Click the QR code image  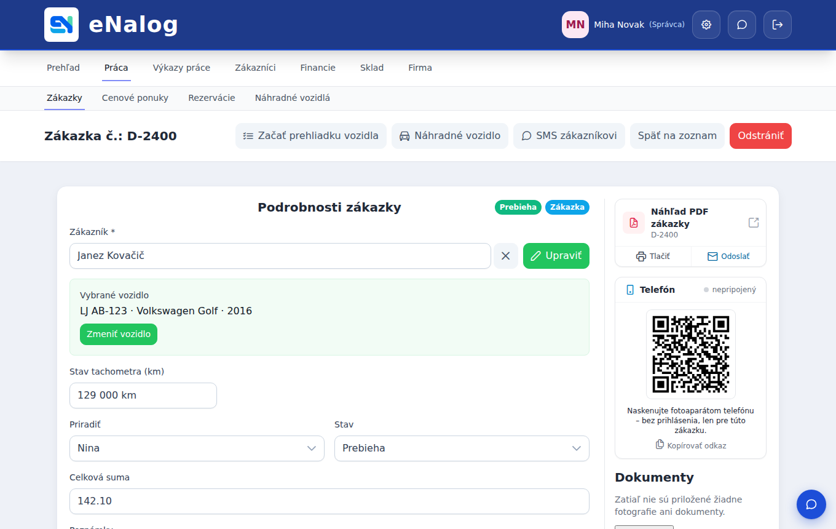pyautogui.click(x=691, y=354)
